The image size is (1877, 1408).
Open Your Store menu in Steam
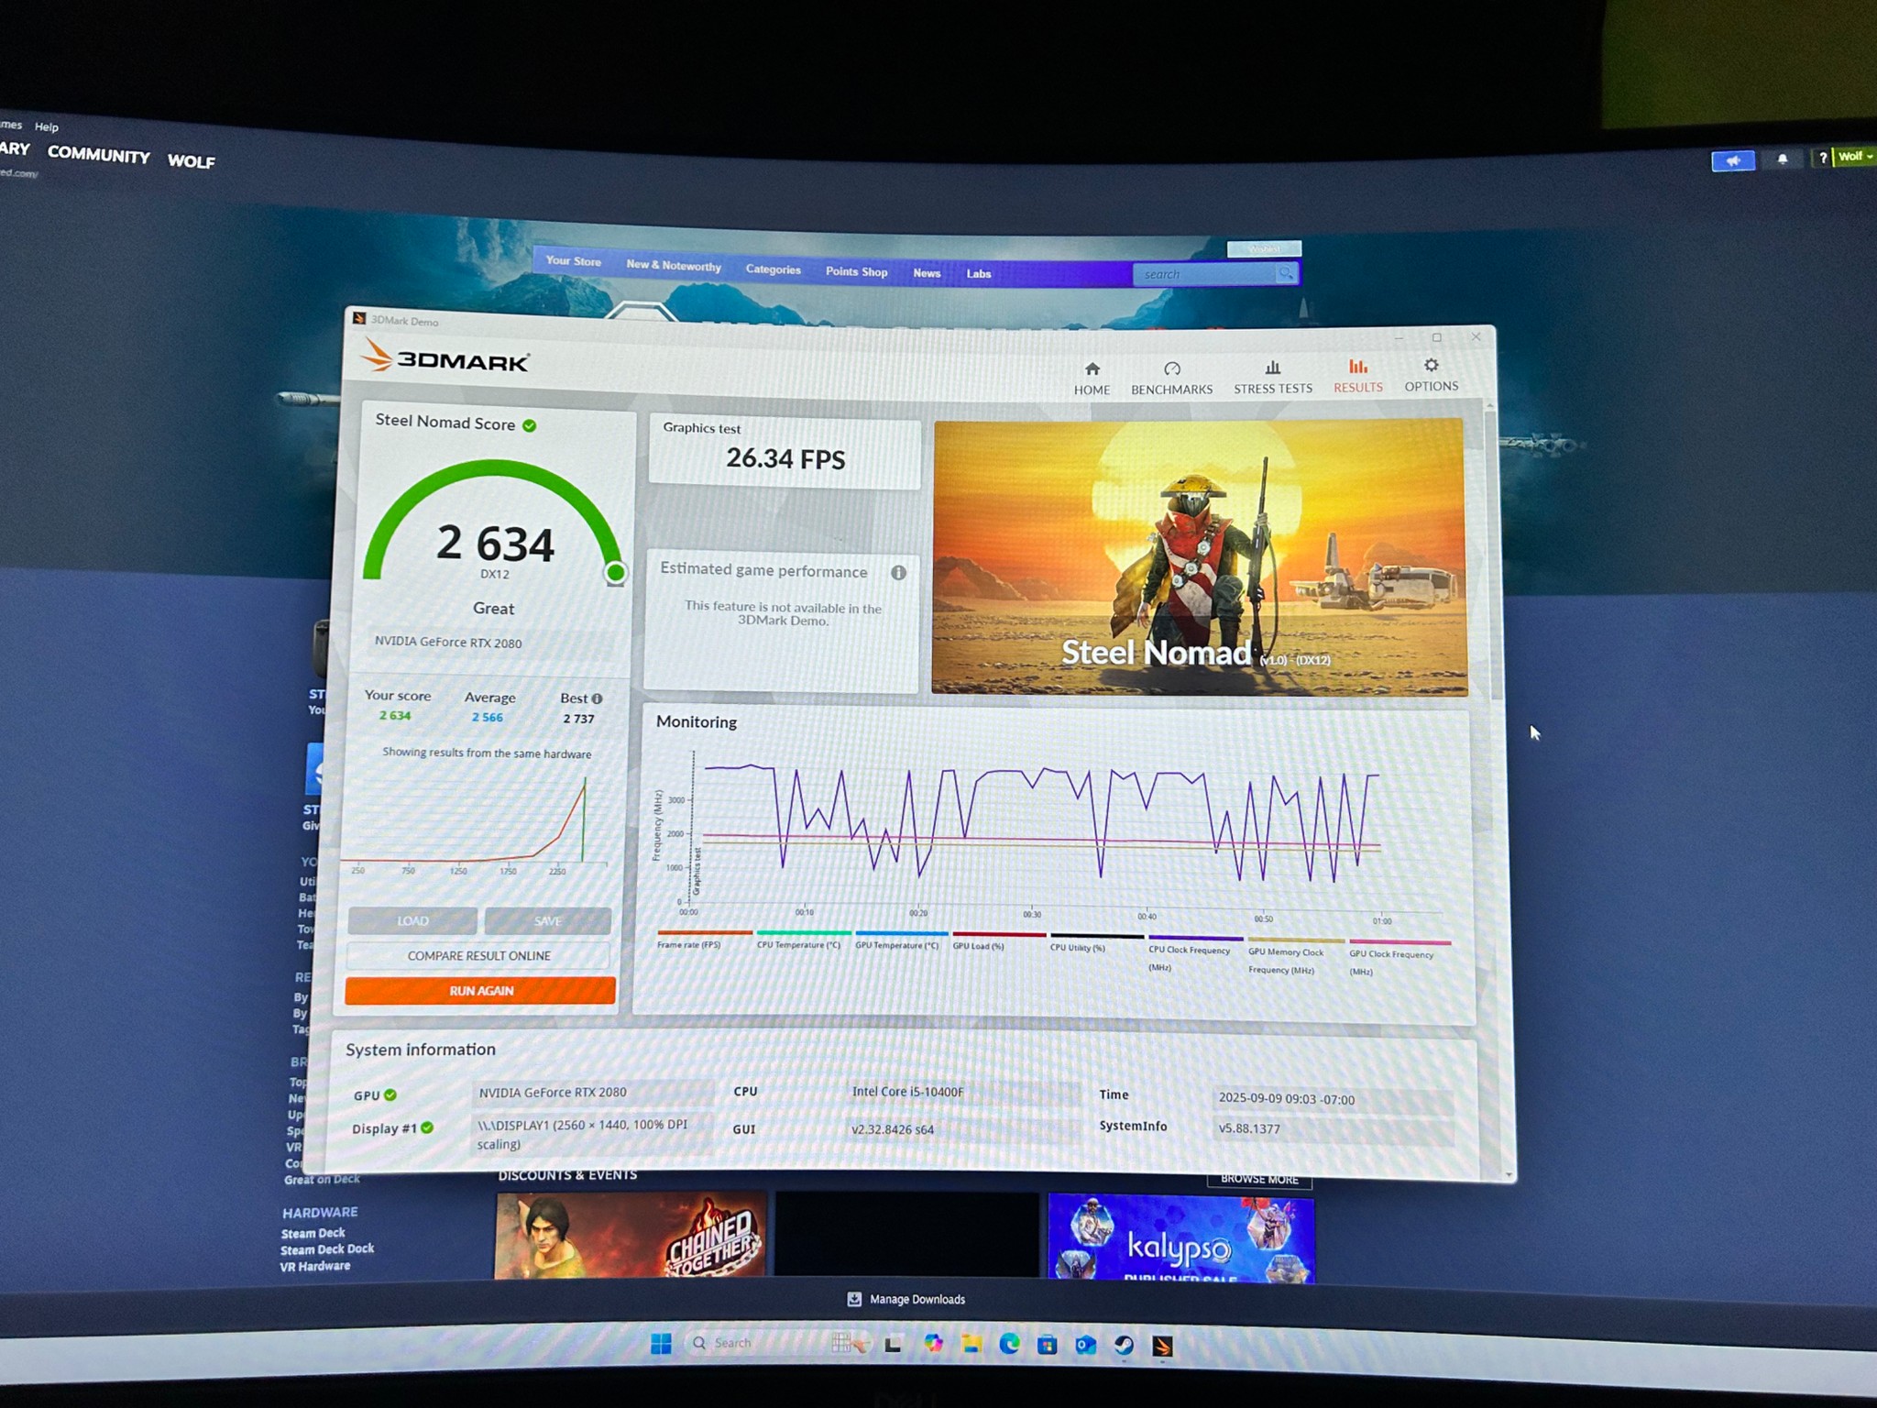pyautogui.click(x=574, y=261)
